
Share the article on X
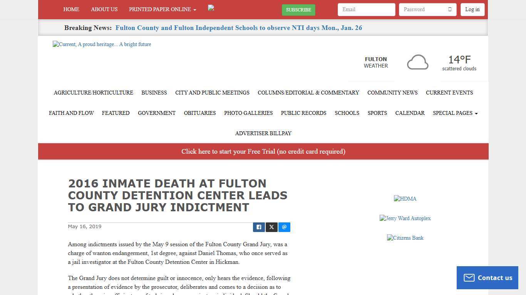[271, 227]
